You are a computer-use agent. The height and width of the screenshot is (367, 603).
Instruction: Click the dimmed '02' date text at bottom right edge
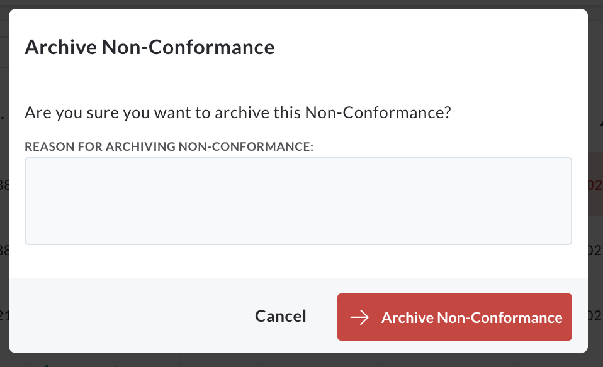coord(595,316)
